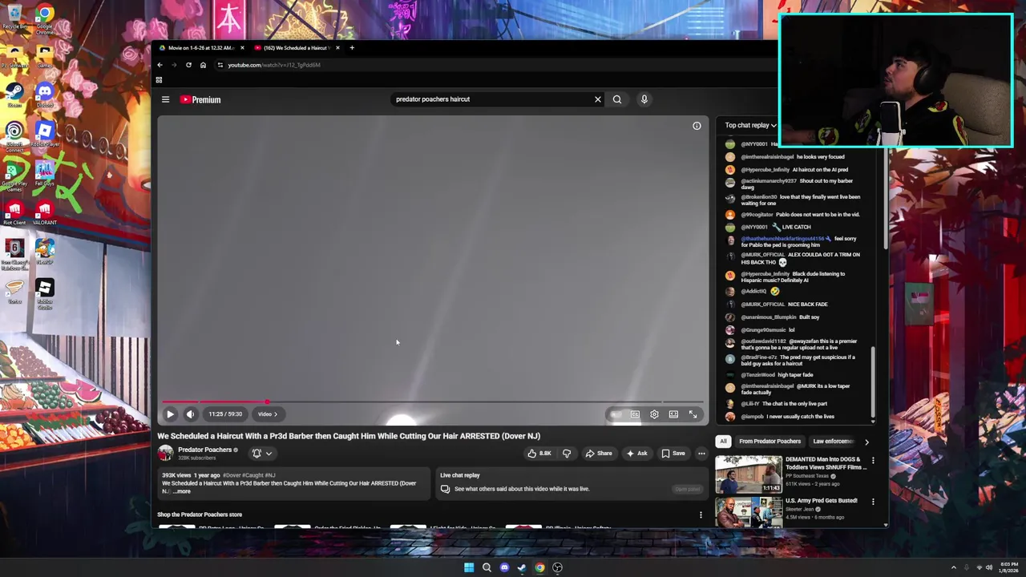Open the Predator Poachers channel name
This screenshot has width=1026, height=577.
tap(204, 450)
